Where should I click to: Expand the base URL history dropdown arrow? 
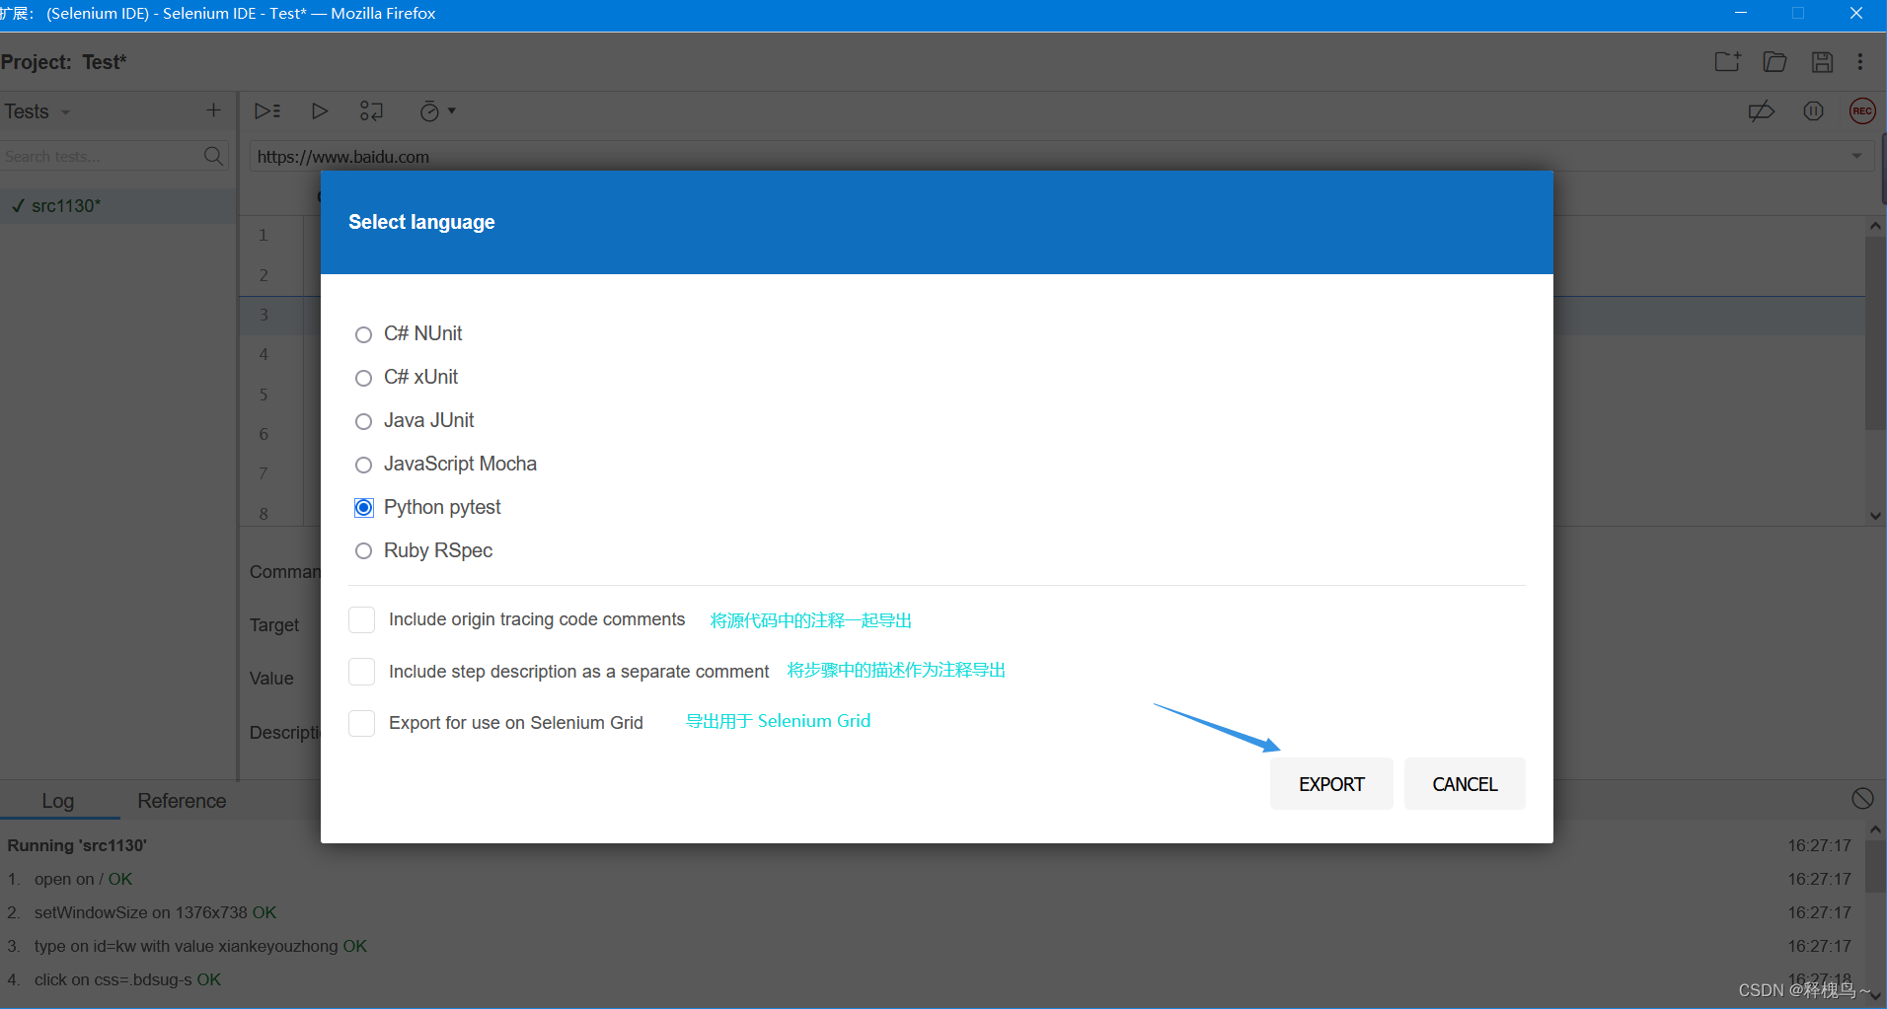pyautogui.click(x=1856, y=156)
